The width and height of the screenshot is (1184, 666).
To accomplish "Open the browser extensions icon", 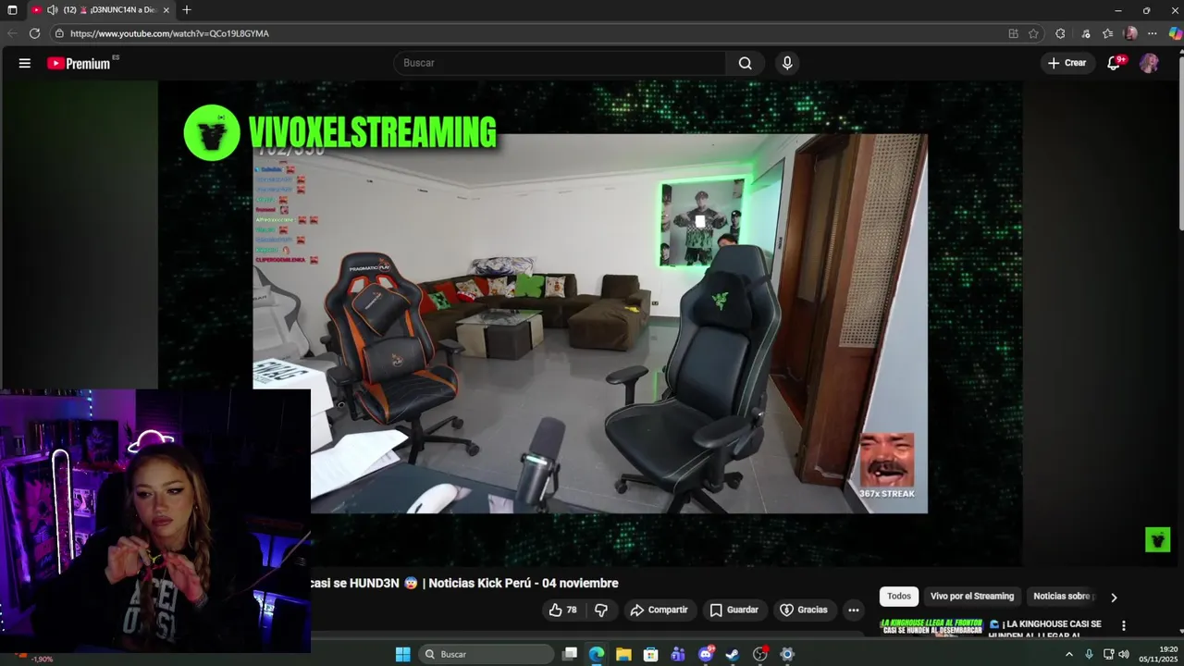I will (x=1060, y=33).
